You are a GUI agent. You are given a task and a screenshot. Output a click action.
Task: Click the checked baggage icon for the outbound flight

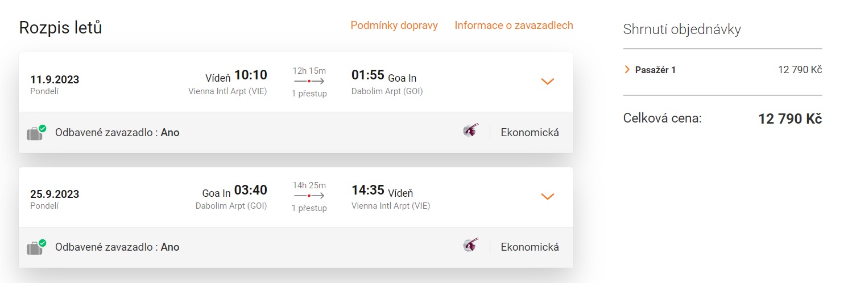tap(36, 133)
